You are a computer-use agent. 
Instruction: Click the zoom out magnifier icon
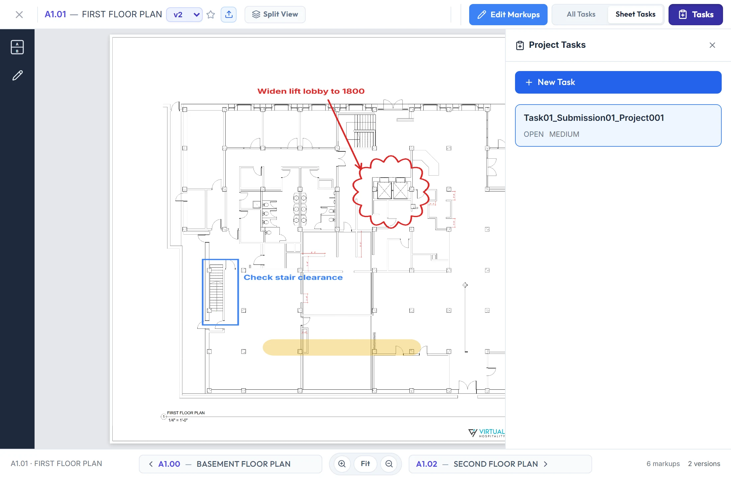click(389, 464)
